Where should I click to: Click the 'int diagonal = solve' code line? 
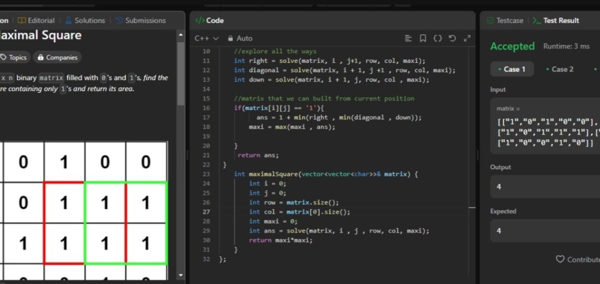coord(344,70)
